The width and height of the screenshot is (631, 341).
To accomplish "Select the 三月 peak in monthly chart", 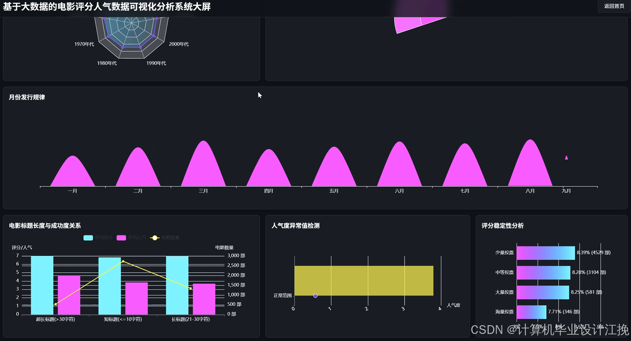I will [x=204, y=166].
